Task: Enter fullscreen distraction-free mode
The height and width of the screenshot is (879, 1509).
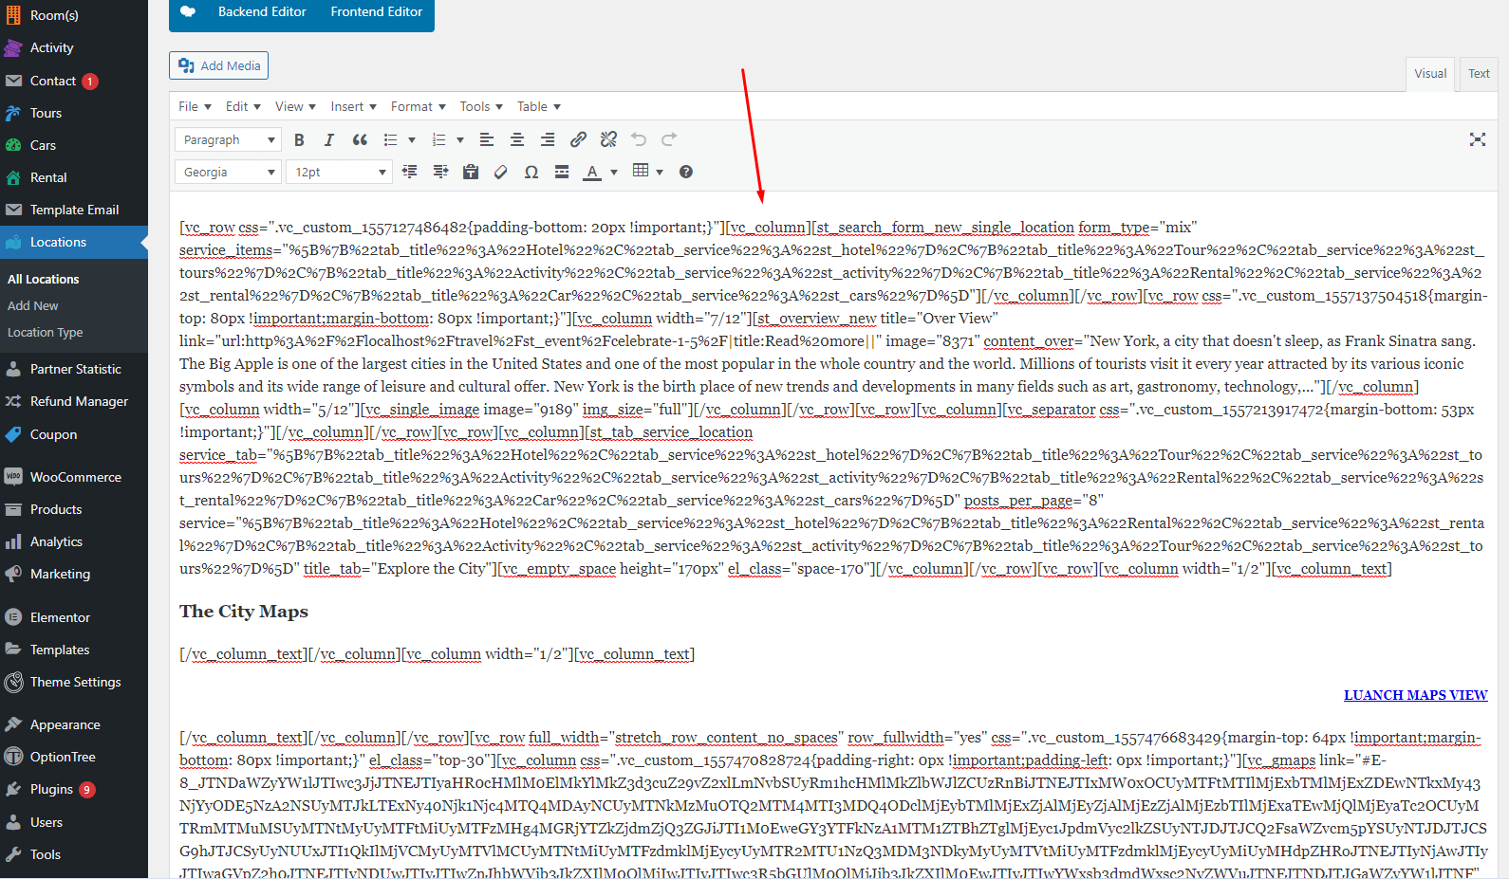Action: tap(1478, 139)
